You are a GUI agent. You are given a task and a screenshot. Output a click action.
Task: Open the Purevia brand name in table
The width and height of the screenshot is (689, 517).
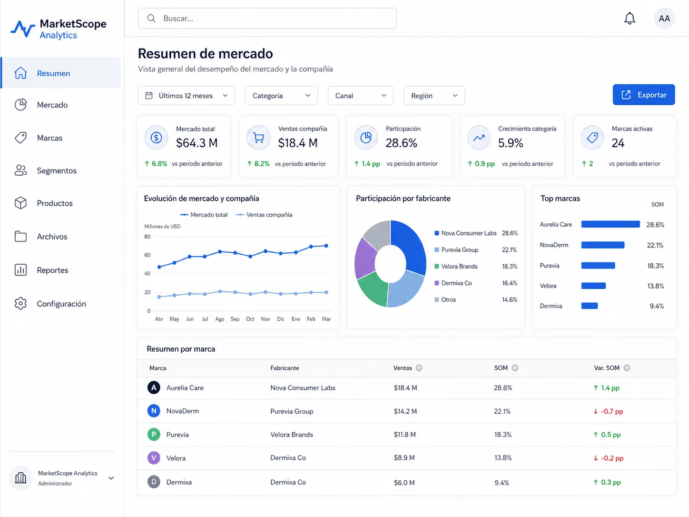tap(177, 435)
